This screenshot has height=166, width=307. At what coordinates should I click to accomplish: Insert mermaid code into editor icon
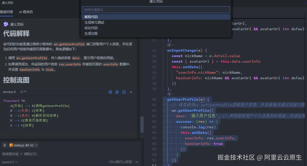[110, 92]
